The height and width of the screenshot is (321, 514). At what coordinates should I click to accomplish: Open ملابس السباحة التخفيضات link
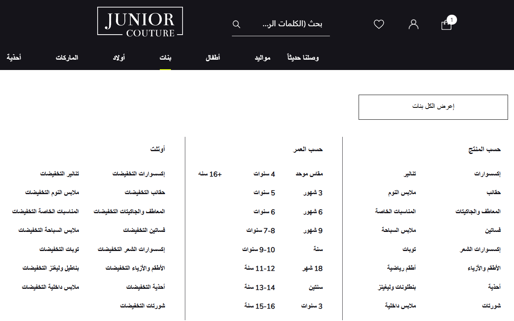pyautogui.click(x=49, y=230)
